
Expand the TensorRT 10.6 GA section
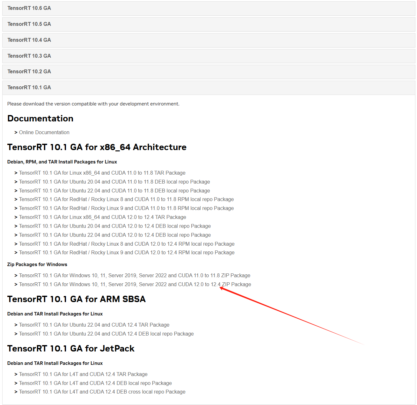point(29,8)
